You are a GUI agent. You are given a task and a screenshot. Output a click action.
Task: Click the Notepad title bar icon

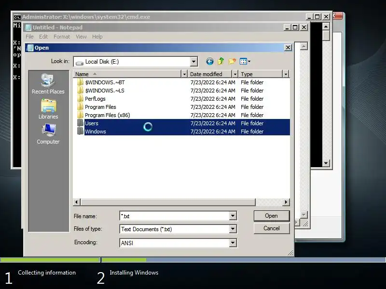tap(28, 27)
